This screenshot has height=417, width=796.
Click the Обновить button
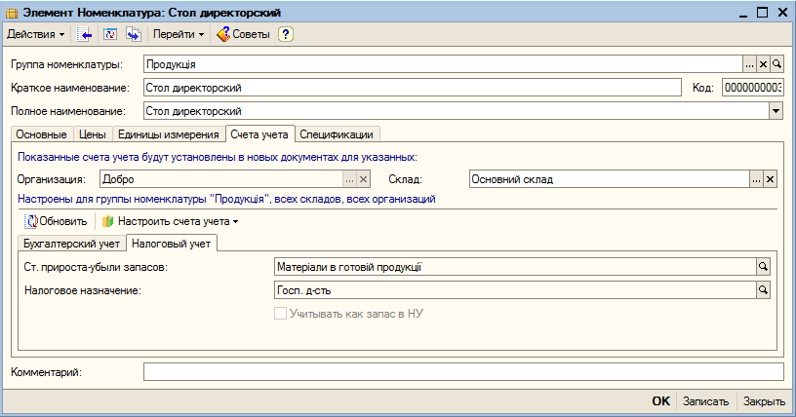click(x=57, y=222)
